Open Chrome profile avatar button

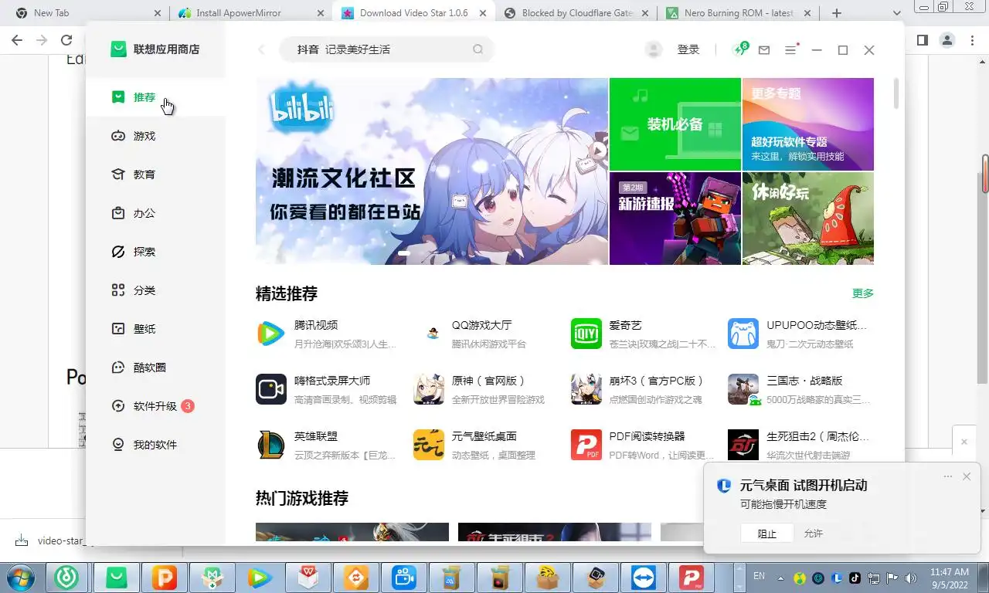coord(947,40)
